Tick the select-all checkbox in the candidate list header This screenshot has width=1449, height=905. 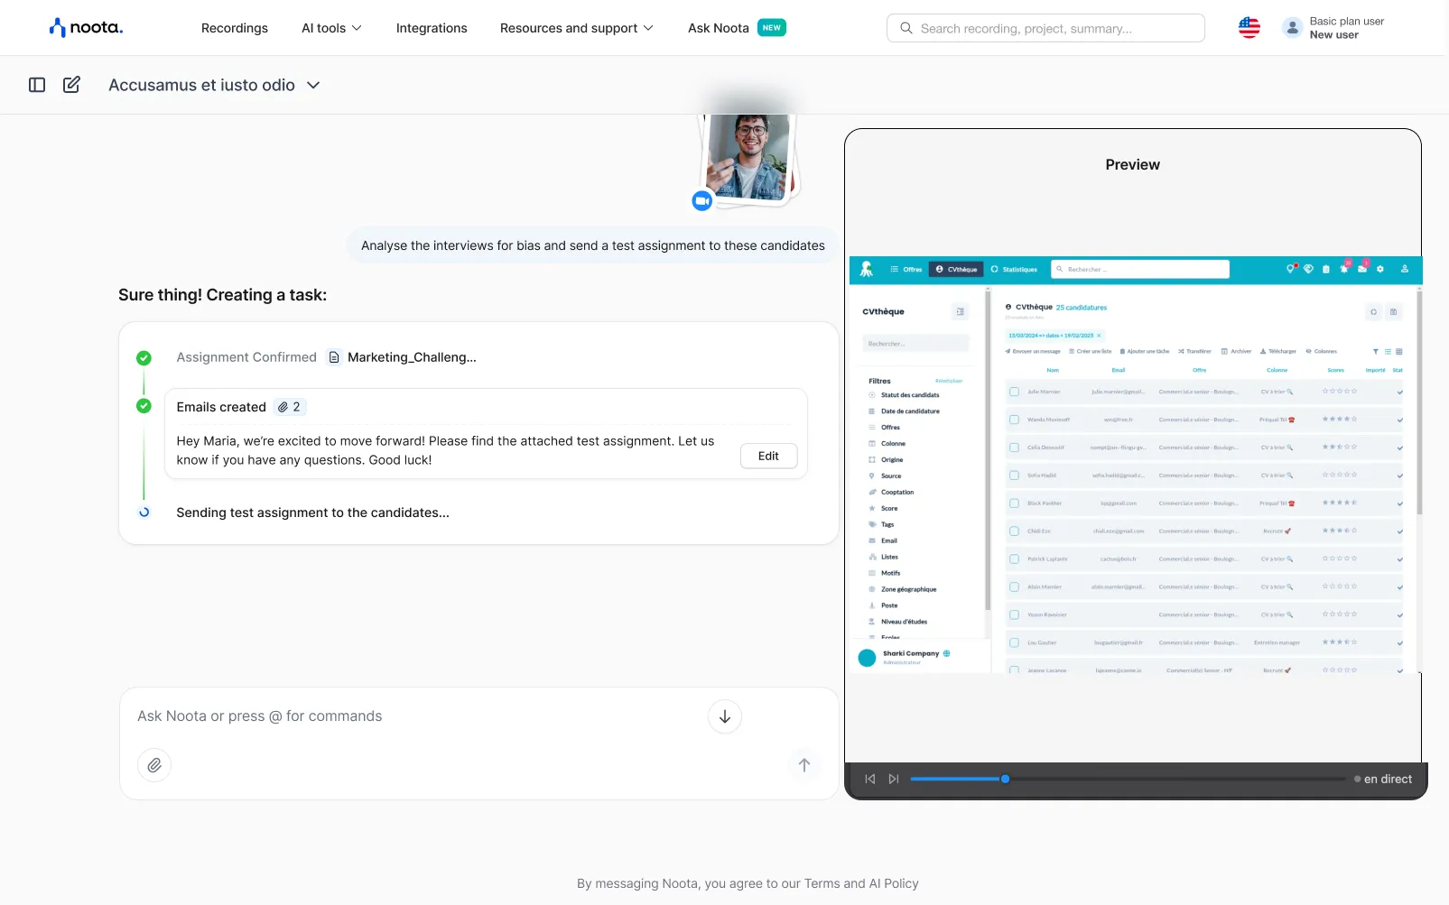[x=1014, y=370]
